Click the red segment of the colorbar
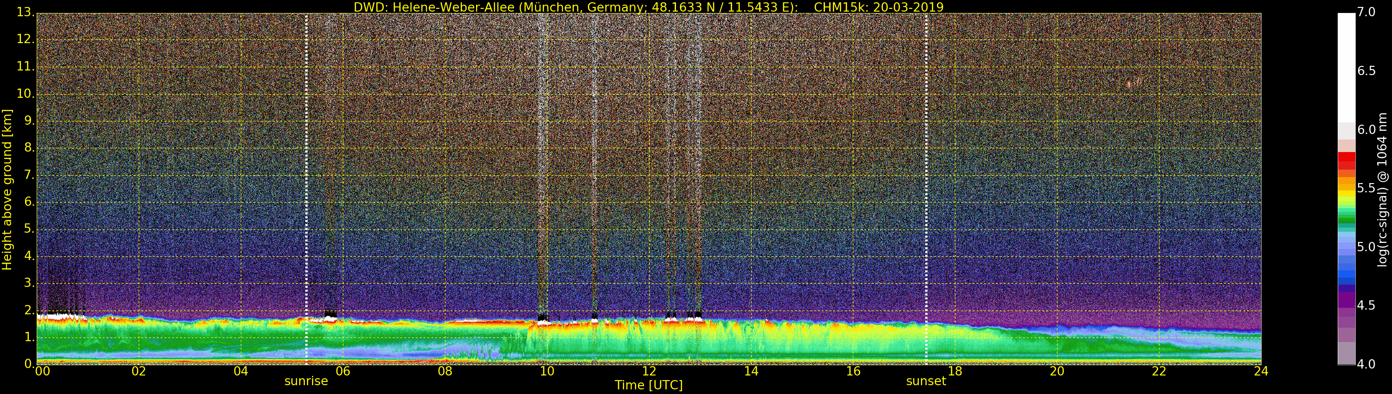 (x=1346, y=160)
